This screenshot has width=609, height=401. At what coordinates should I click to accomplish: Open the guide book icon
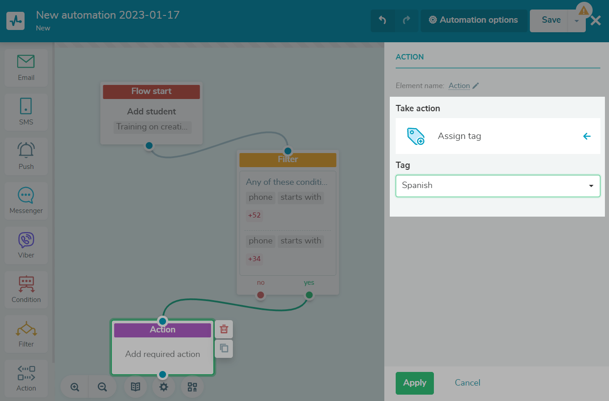136,387
